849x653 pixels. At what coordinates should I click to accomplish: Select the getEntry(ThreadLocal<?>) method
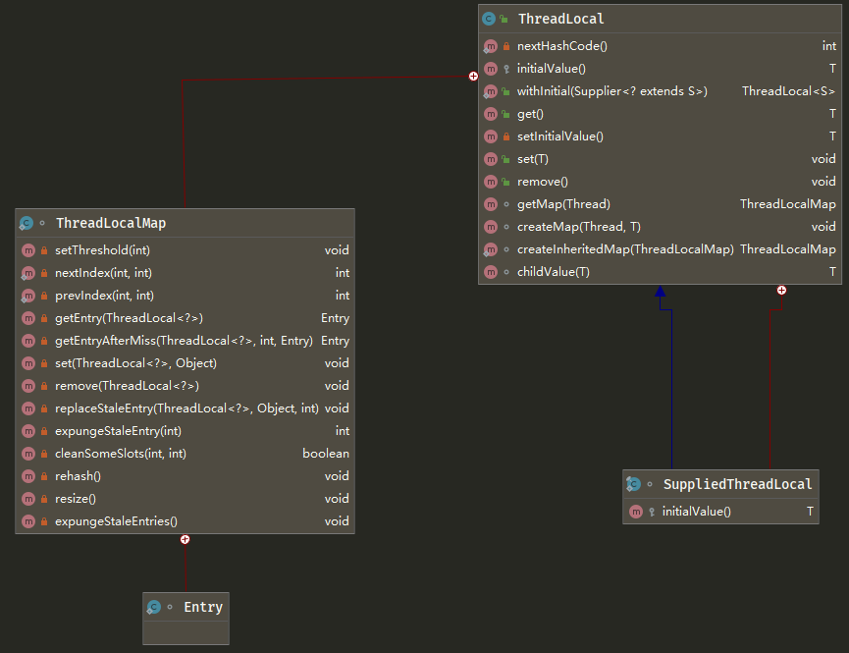coord(129,318)
